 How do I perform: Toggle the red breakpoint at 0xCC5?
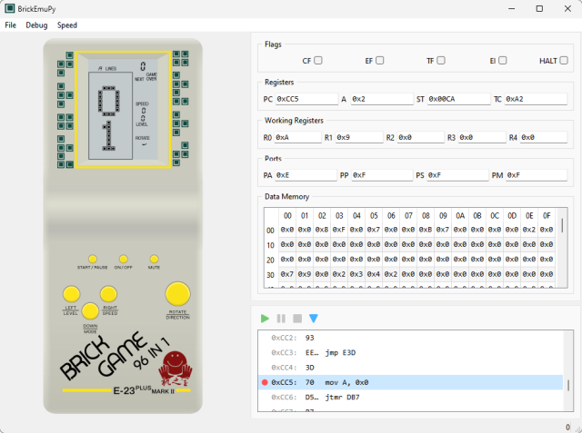[265, 382]
